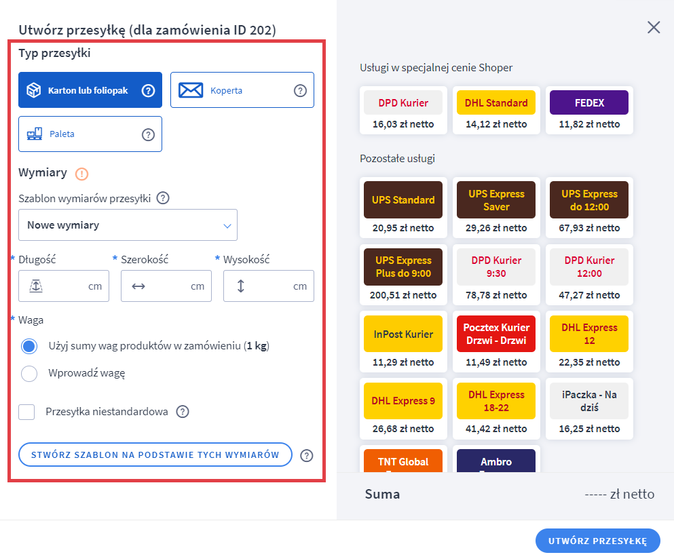The width and height of the screenshot is (674, 559).
Task: Open help for Szablon wymiarów przesyłki
Action: (x=163, y=199)
